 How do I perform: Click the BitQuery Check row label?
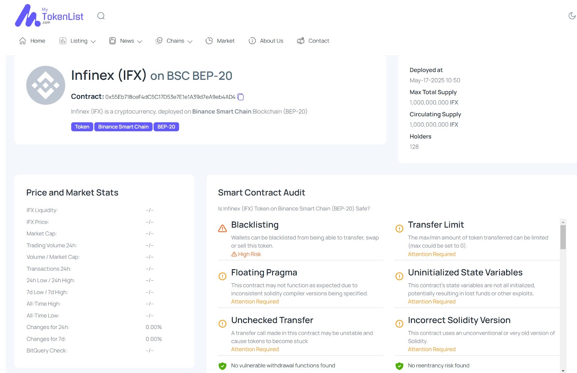click(x=47, y=351)
